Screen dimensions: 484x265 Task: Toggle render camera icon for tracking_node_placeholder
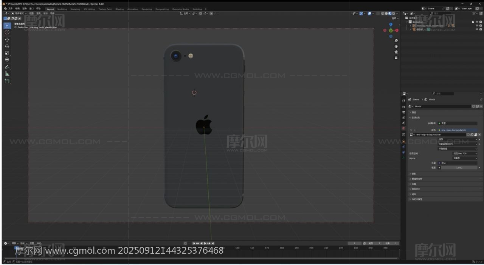pos(481,26)
